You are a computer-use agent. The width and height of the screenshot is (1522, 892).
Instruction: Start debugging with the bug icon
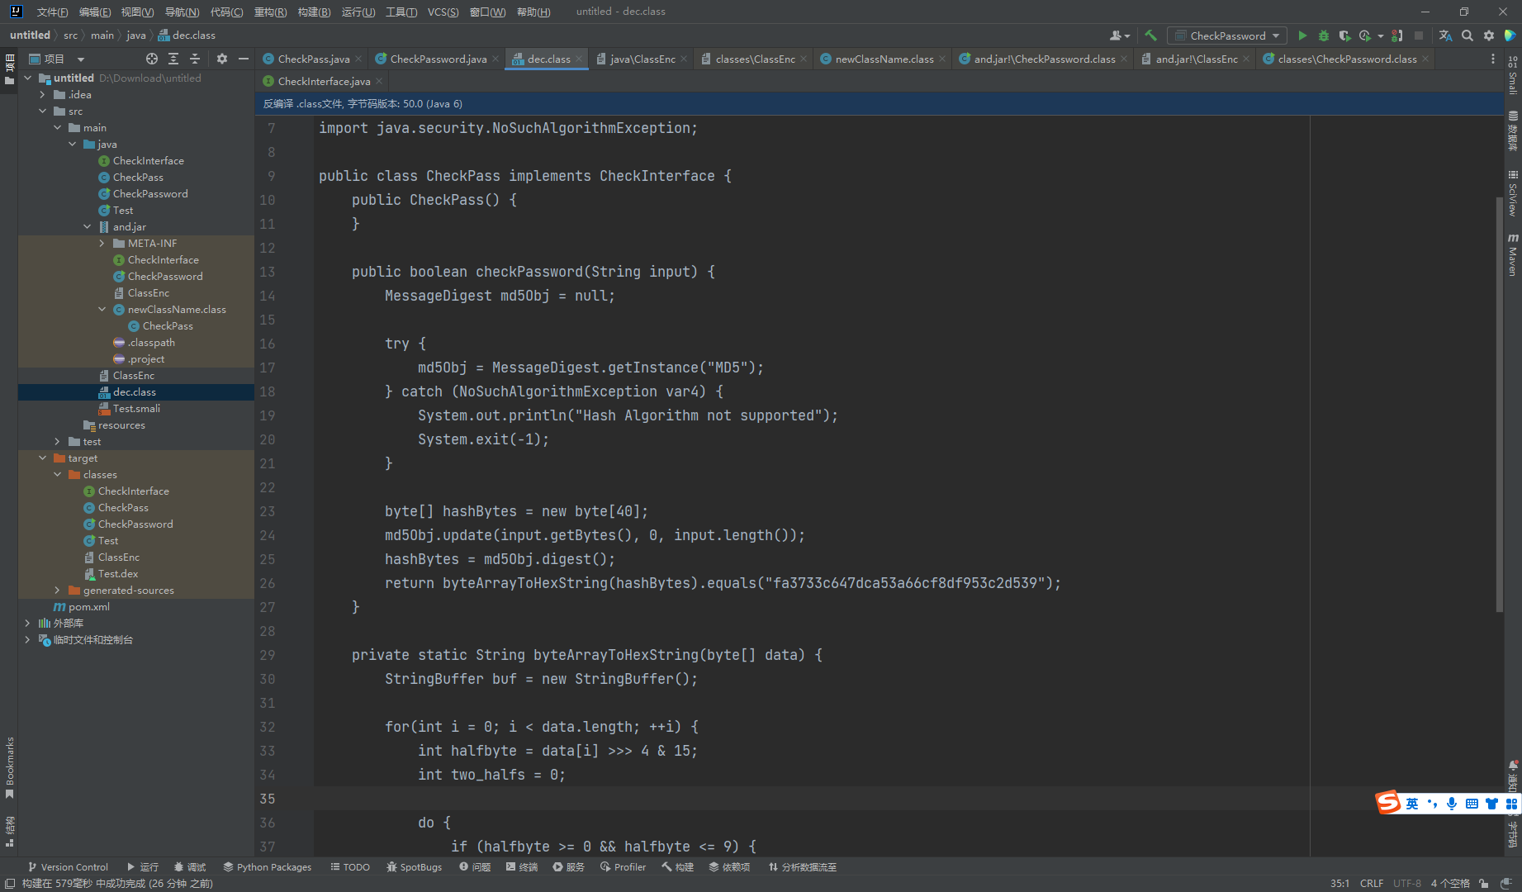pos(1324,36)
